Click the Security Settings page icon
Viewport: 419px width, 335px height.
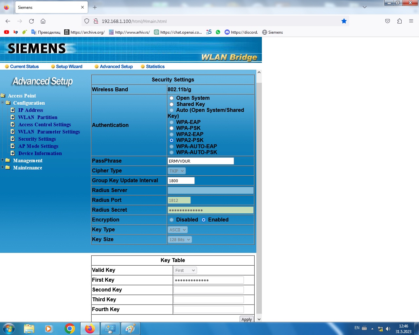(13, 139)
